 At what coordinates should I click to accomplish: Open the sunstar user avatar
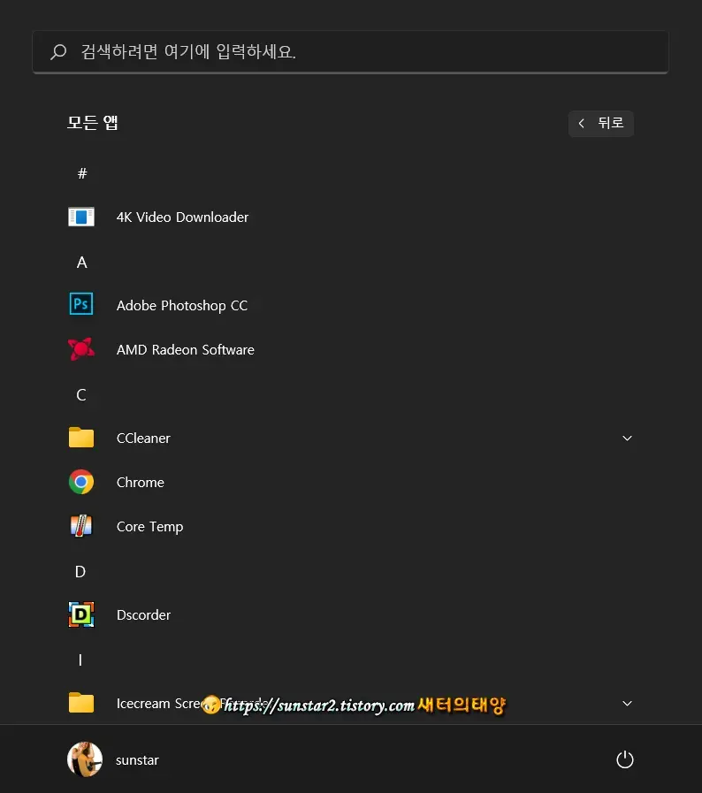[x=85, y=759]
